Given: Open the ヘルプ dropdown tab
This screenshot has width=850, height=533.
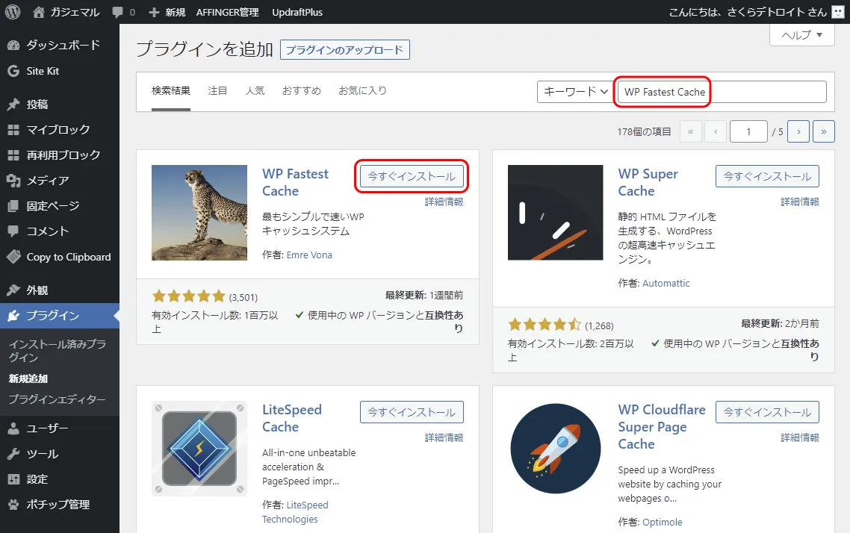Looking at the screenshot, I should click(801, 35).
